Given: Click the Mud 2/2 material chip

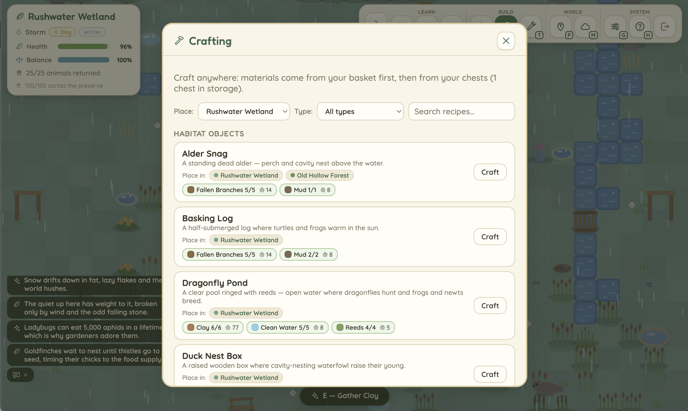Looking at the screenshot, I should click(x=309, y=254).
